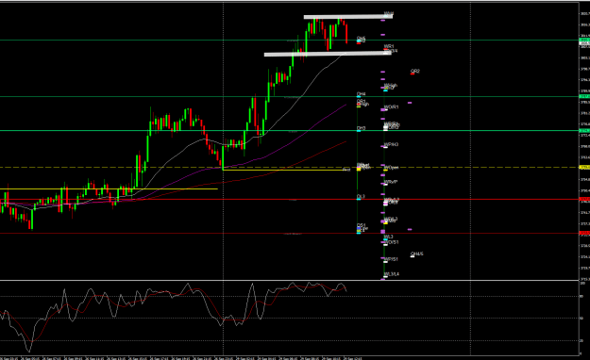
Task: Select the long yellow line at far left
Action: point(109,189)
